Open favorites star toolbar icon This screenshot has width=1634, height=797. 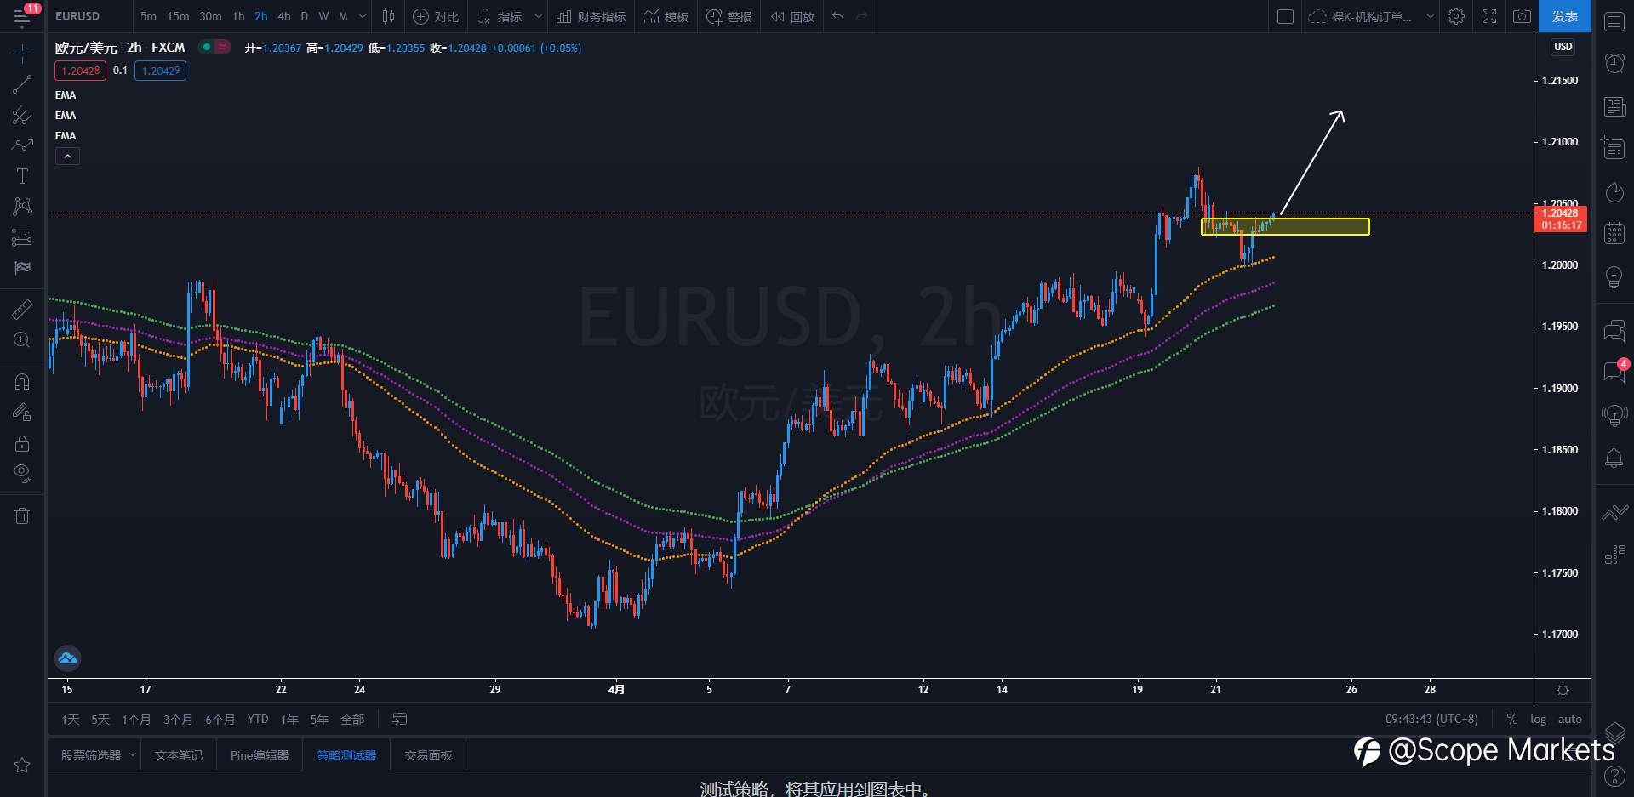coord(22,766)
